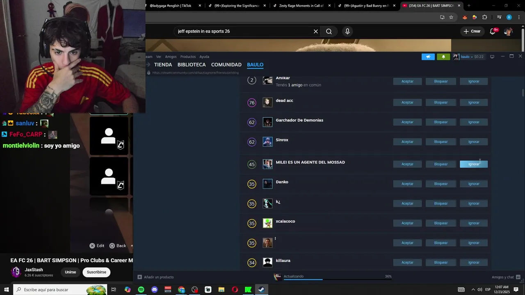Open the TIENDA tab in Steam

[x=163, y=65]
